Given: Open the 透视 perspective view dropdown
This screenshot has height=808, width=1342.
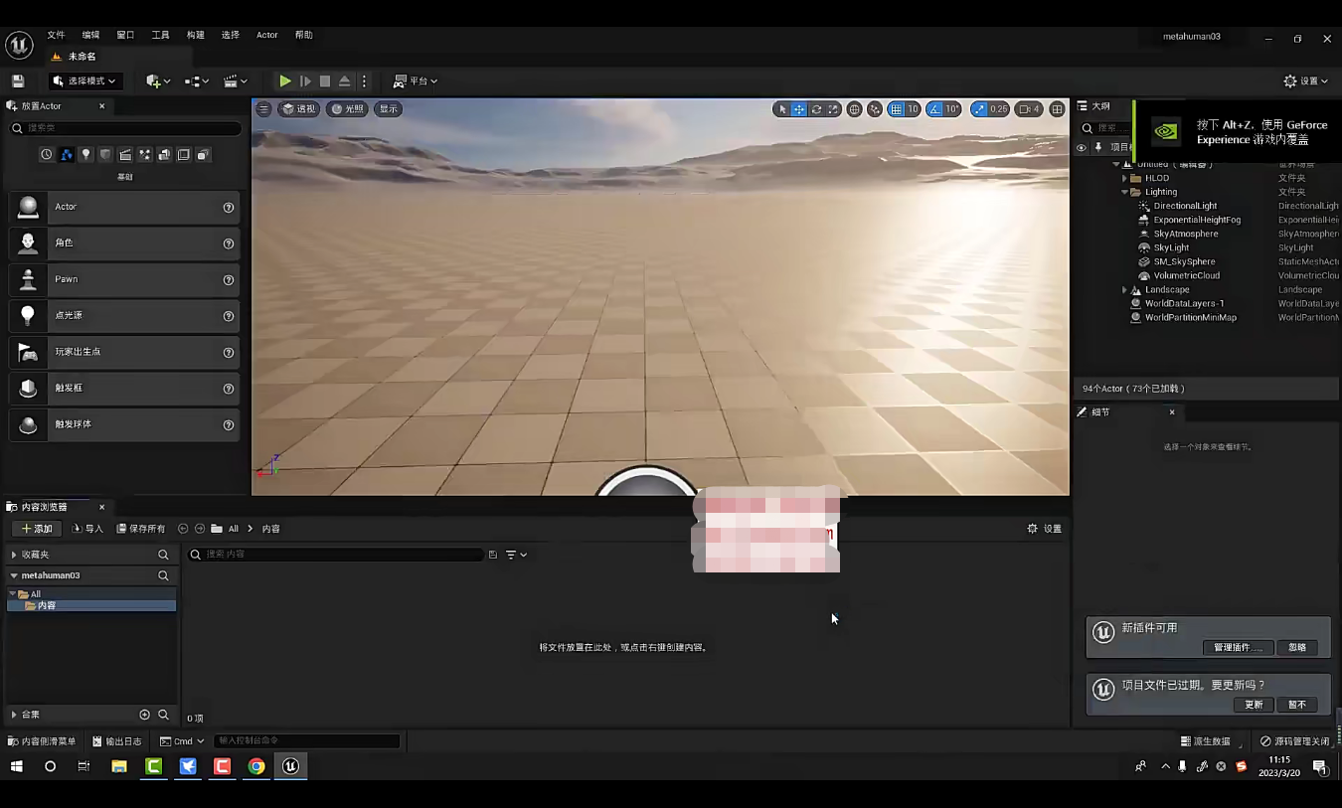Looking at the screenshot, I should click(299, 109).
